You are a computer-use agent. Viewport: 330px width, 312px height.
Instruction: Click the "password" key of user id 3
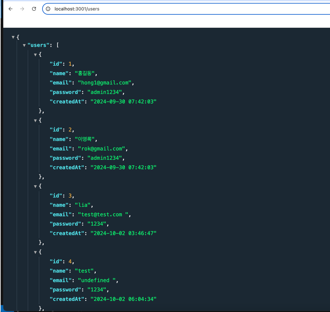click(x=65, y=224)
